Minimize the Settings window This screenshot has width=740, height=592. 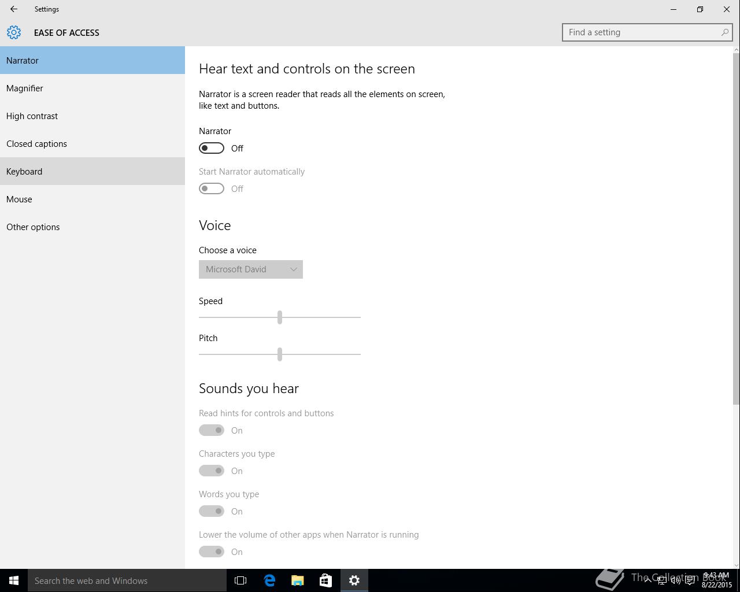(x=674, y=9)
